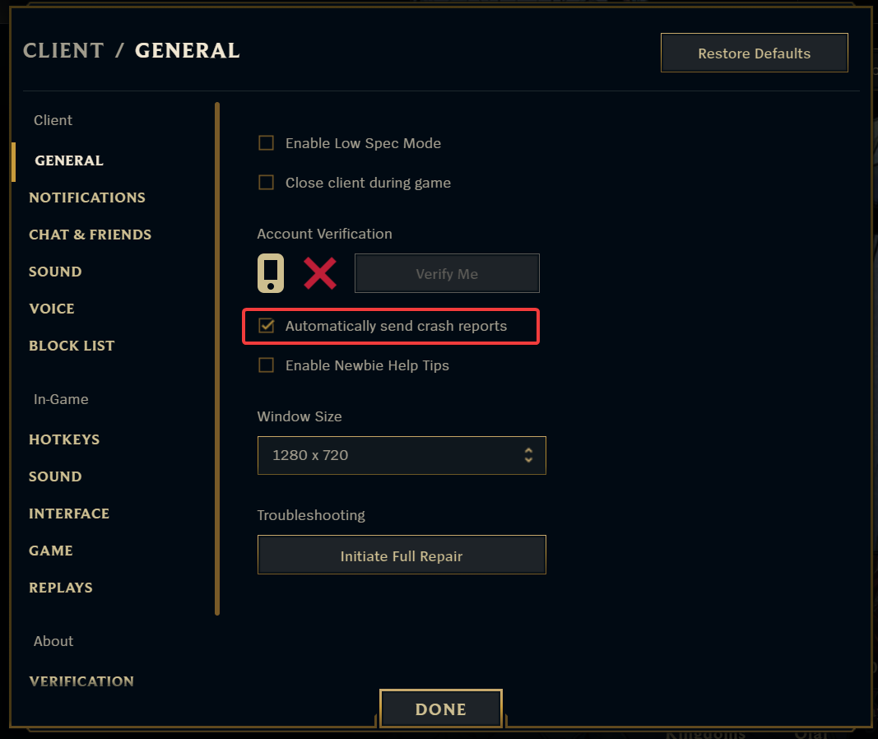Click the red X unverified icon
878x739 pixels.
click(320, 273)
